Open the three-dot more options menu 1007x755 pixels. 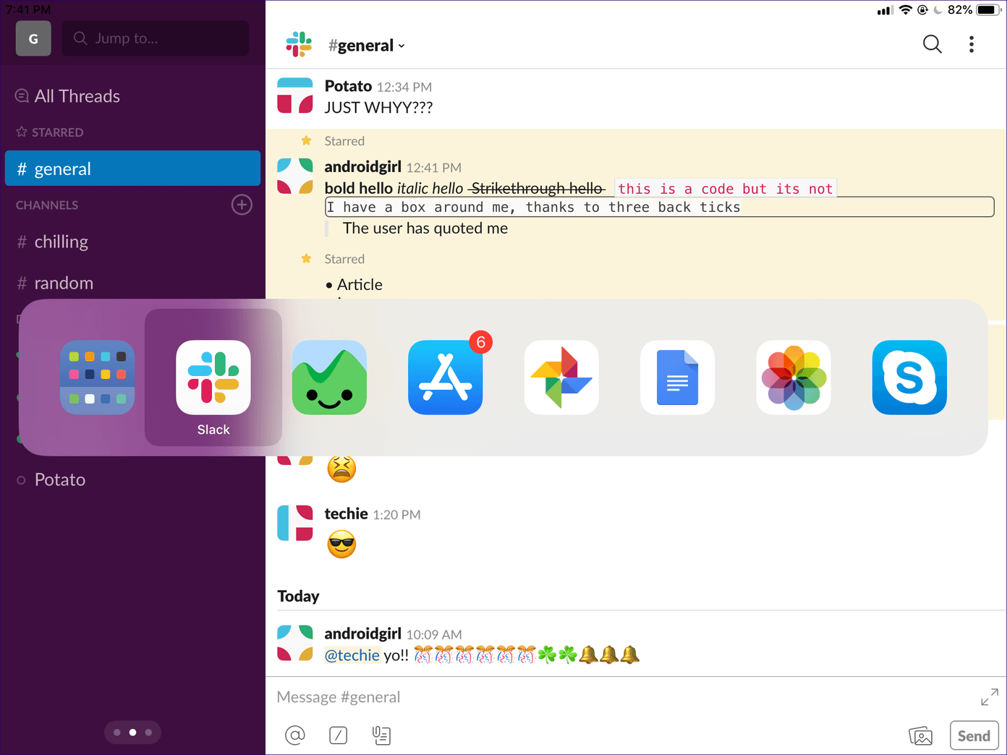pos(972,45)
